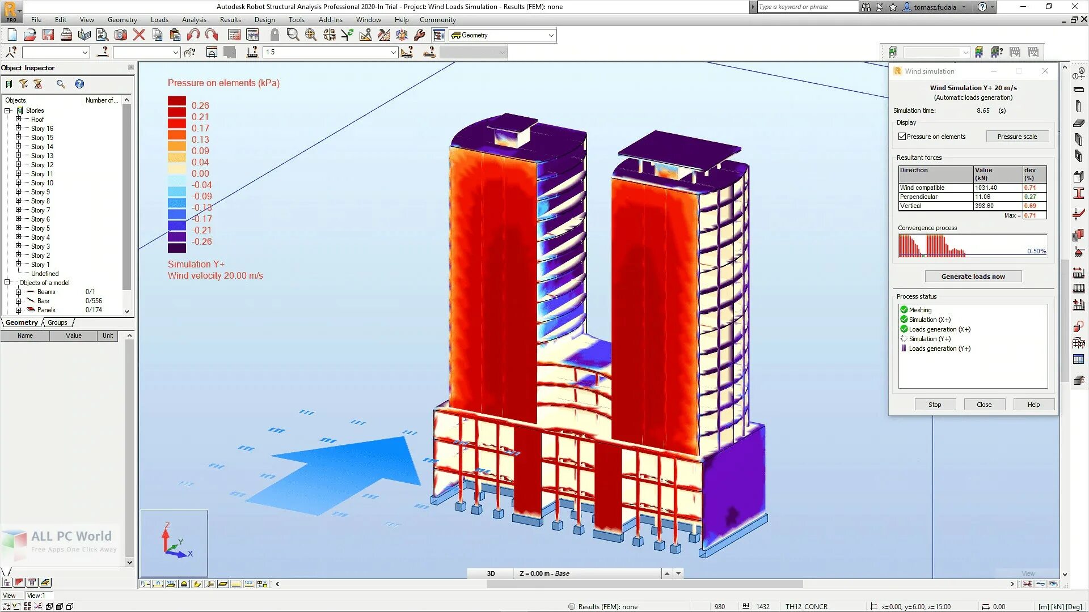Image resolution: width=1089 pixels, height=612 pixels.
Task: Click the keyword search input field
Action: 807,7
